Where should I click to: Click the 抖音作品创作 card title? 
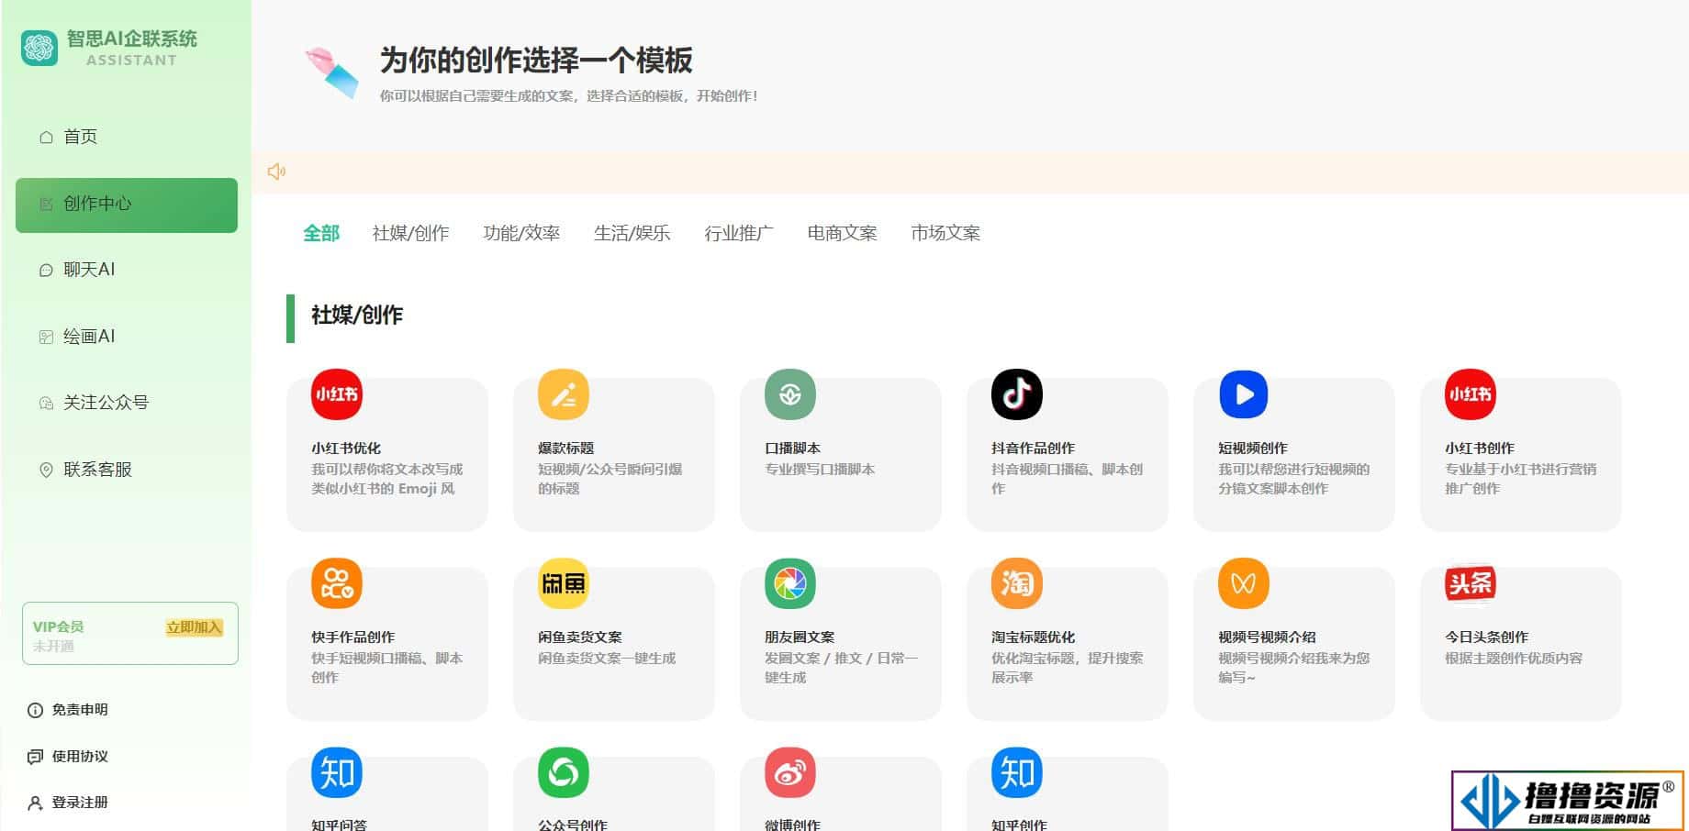pos(1033,449)
